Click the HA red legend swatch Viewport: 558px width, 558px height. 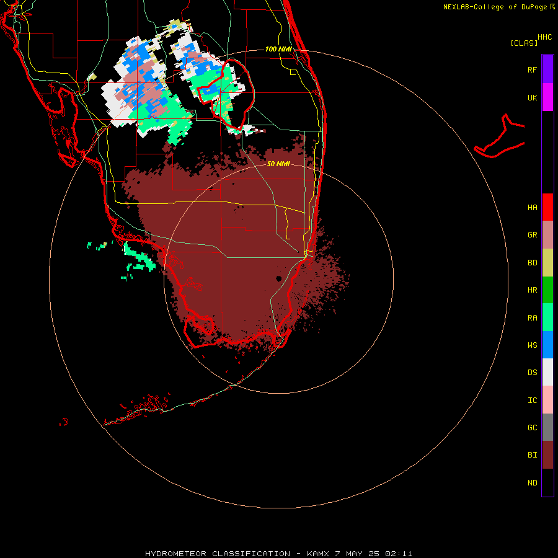coord(547,207)
